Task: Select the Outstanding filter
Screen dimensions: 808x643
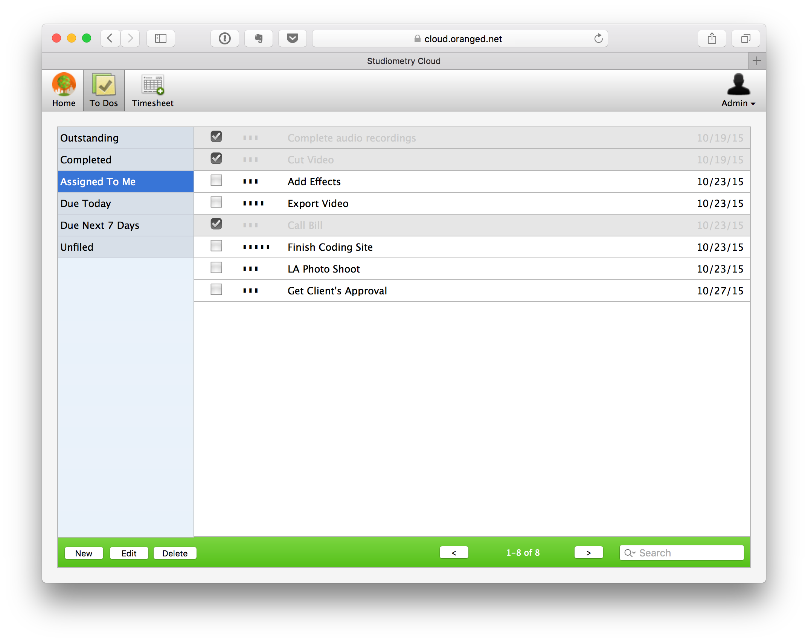Action: pyautogui.click(x=126, y=138)
